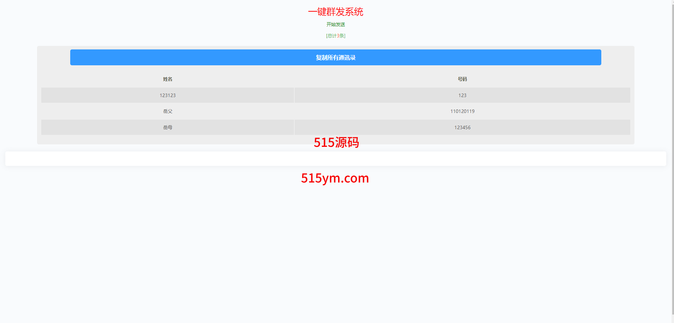Click the 515ym.com watermark text
Screen dimensions: 674x323
coord(335,178)
